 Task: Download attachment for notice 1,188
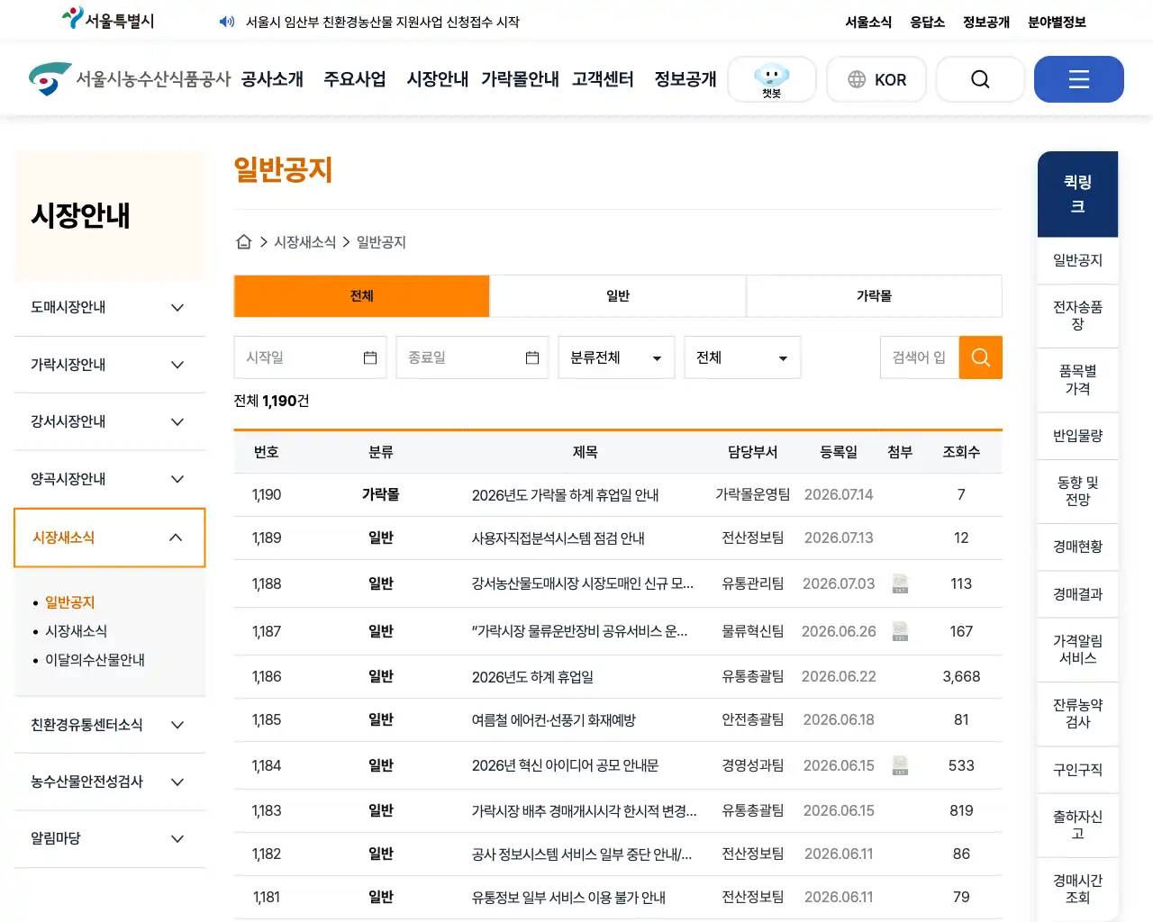(x=900, y=583)
